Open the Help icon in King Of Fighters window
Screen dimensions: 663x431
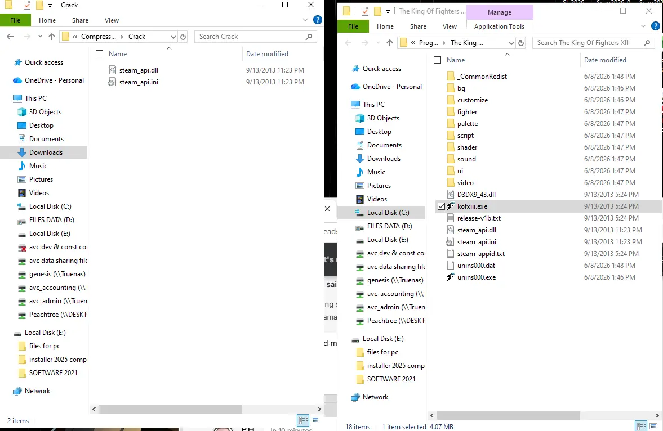[656, 26]
